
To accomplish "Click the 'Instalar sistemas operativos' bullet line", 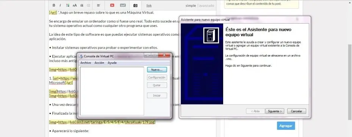I will [x=103, y=48].
